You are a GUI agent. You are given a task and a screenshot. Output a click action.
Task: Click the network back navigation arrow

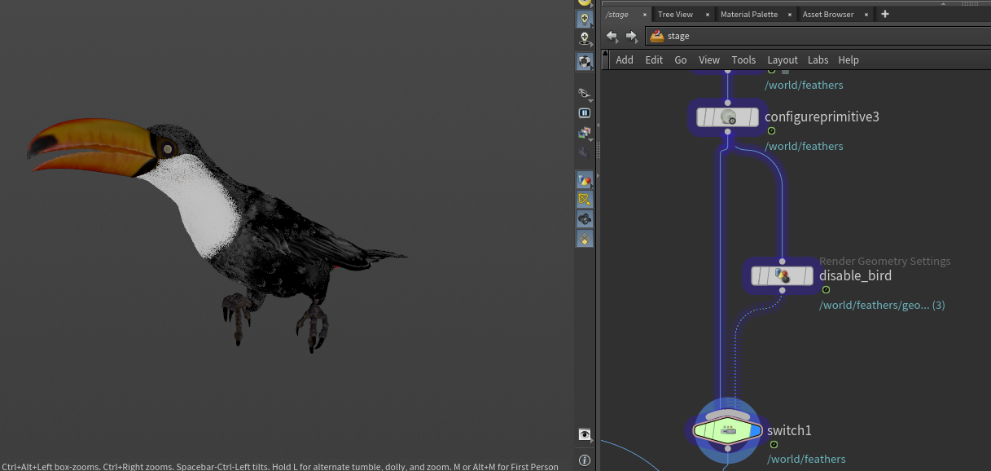612,36
